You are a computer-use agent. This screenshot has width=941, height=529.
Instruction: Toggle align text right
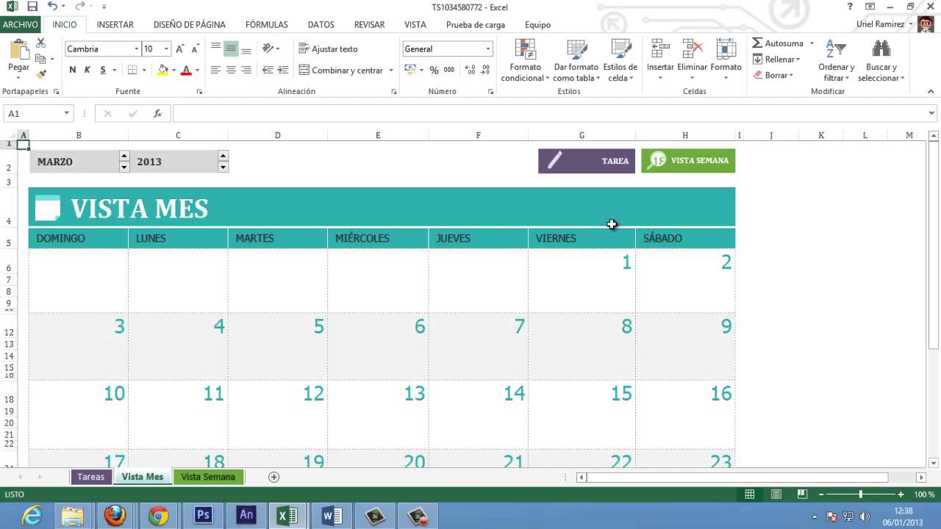click(246, 70)
